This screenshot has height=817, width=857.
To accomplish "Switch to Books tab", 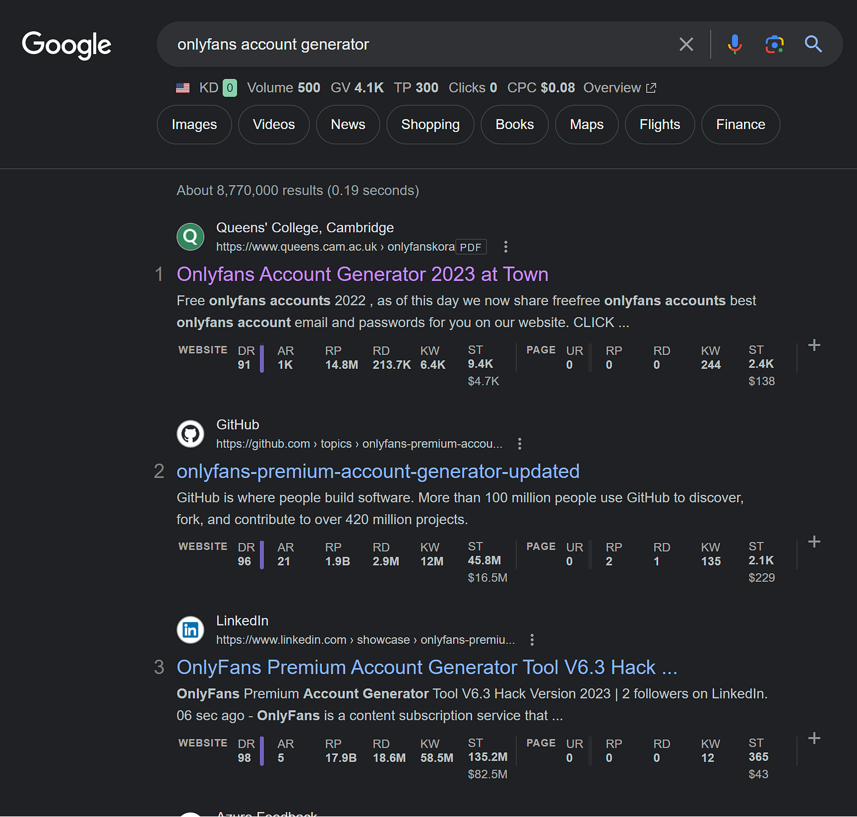I will (514, 125).
